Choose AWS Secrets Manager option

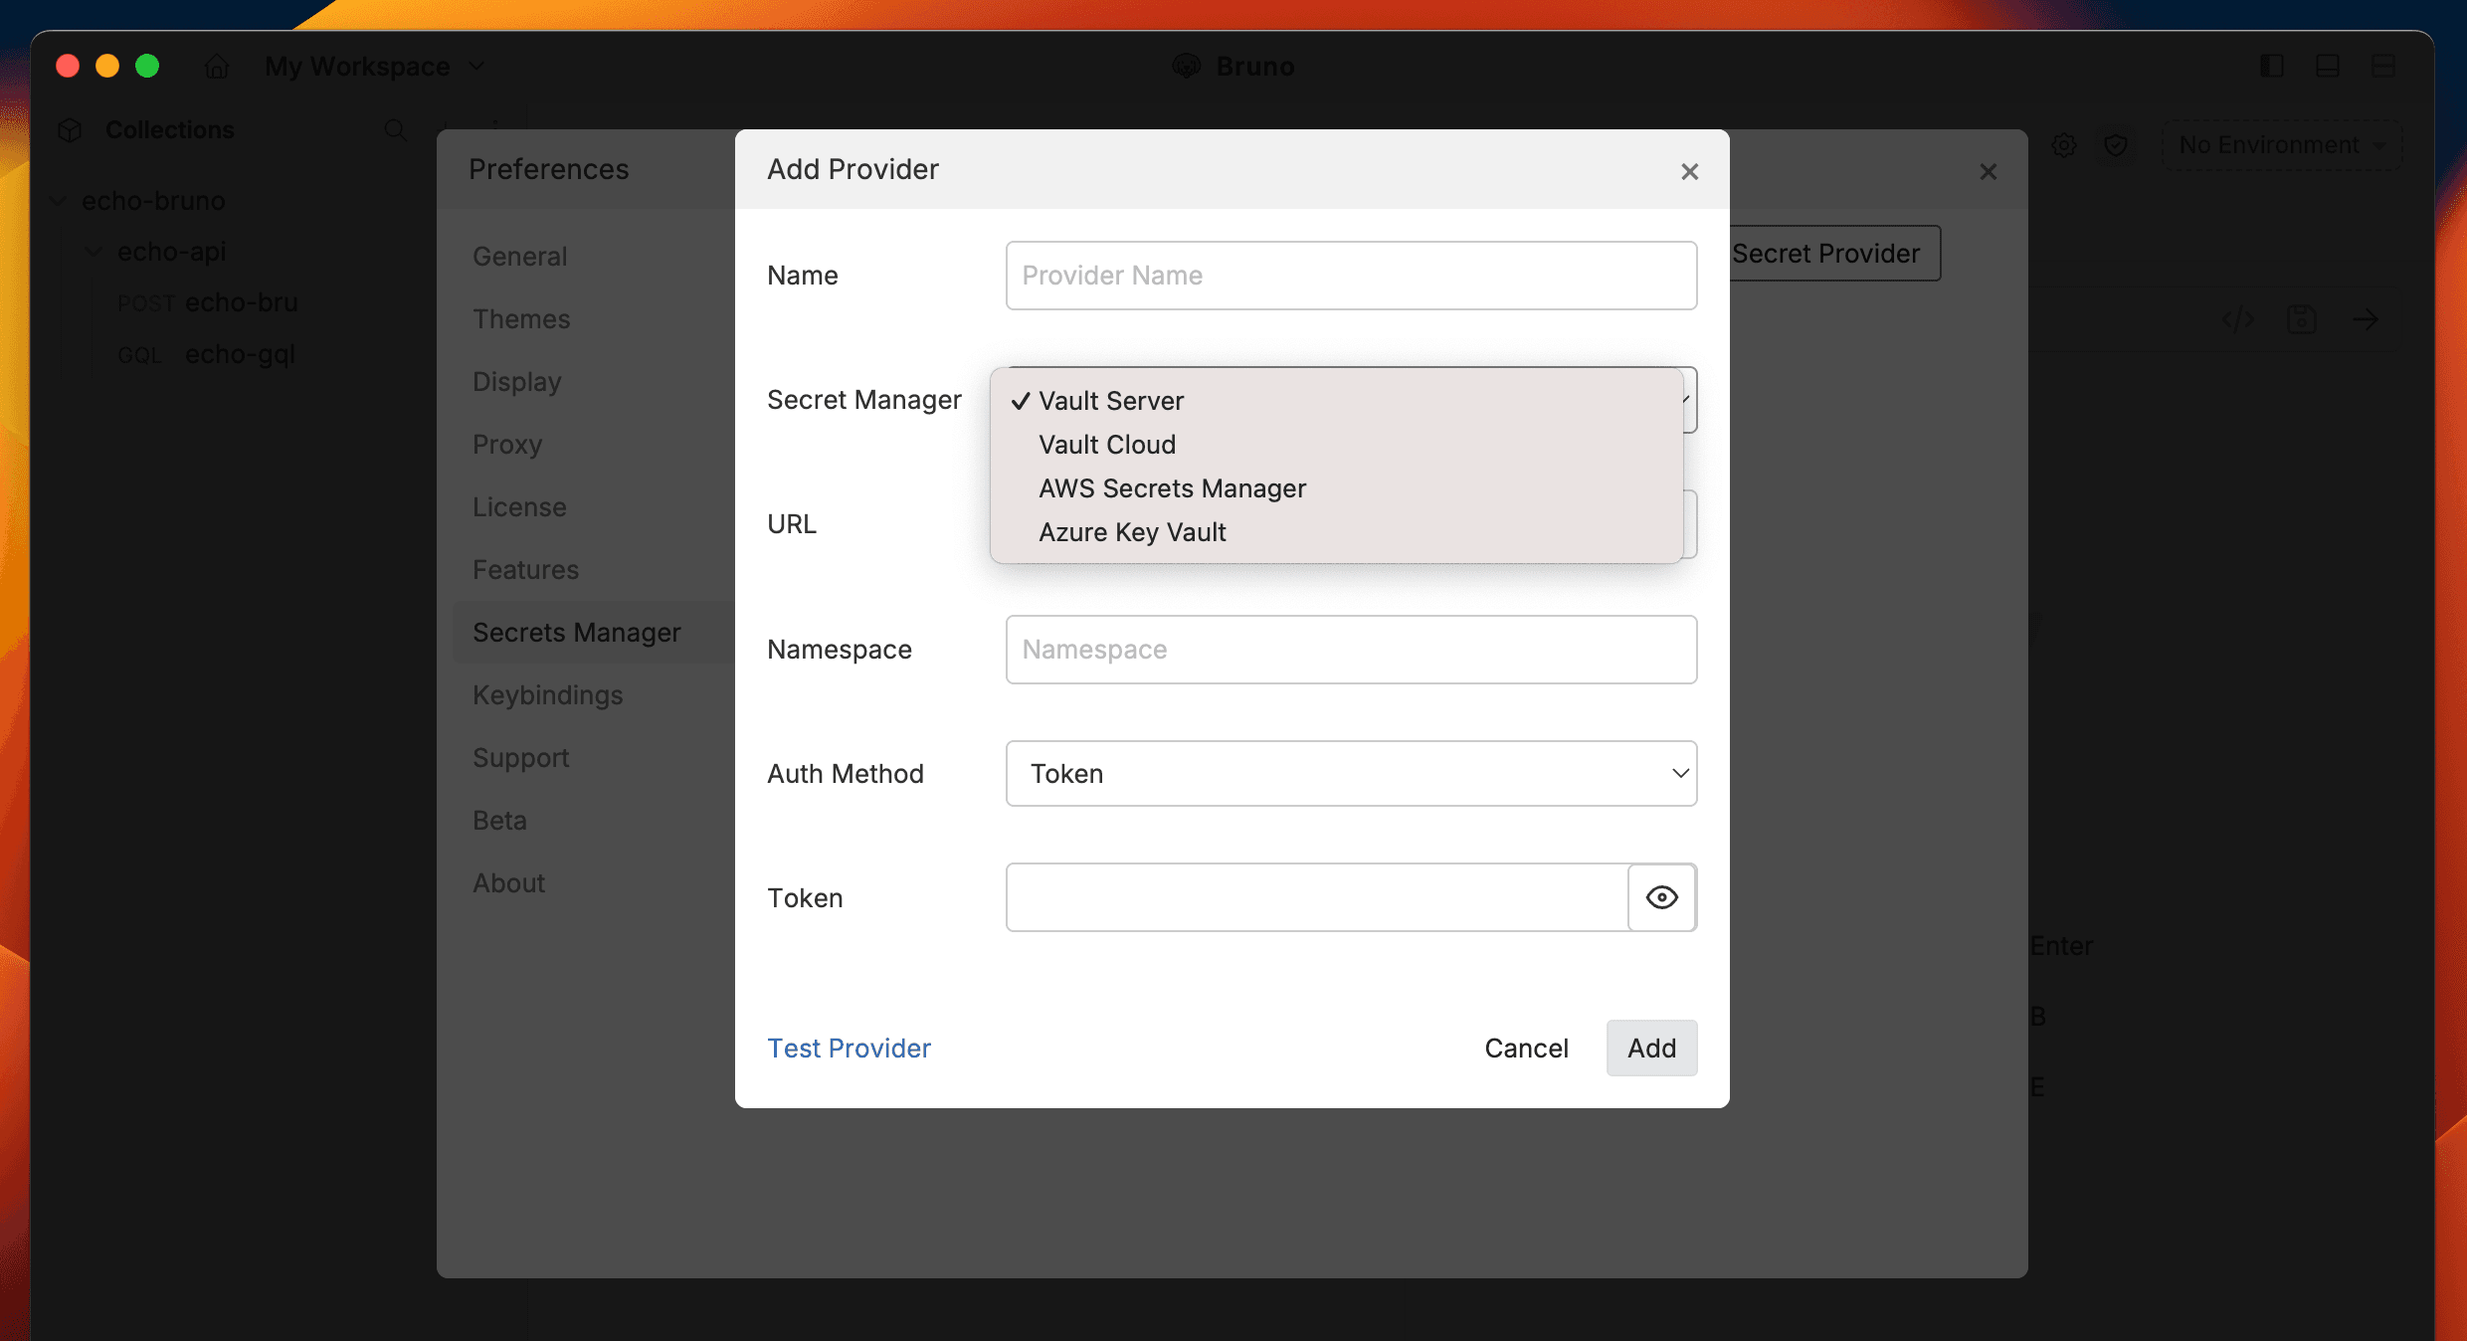pyautogui.click(x=1172, y=488)
